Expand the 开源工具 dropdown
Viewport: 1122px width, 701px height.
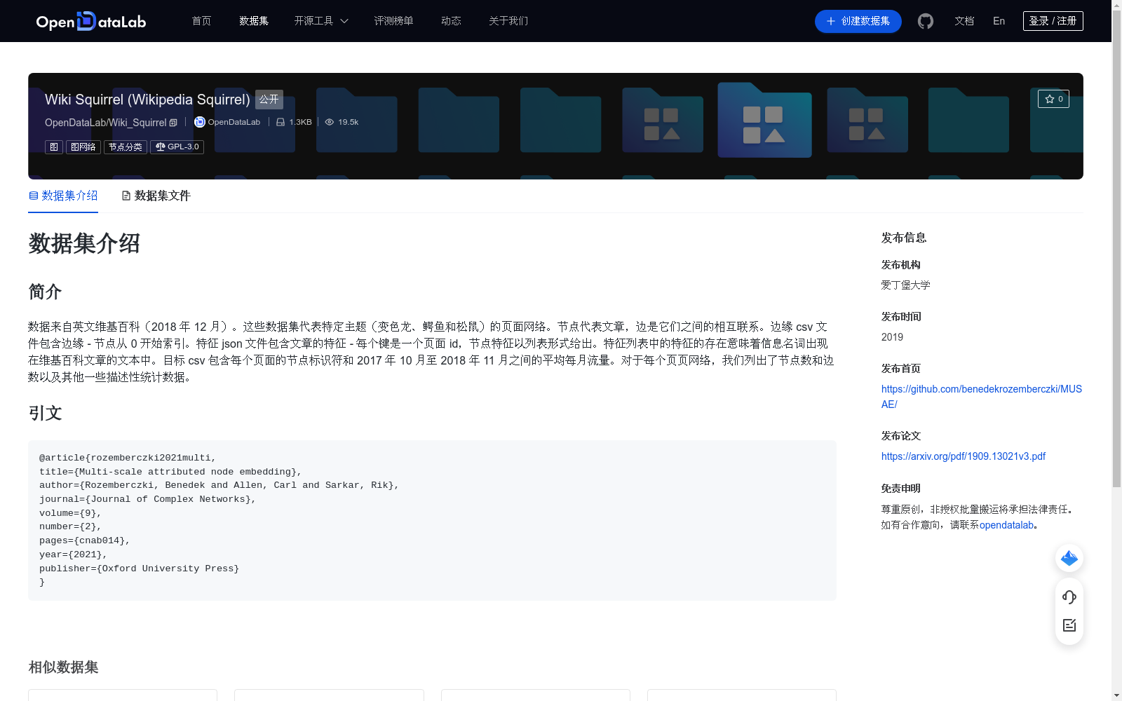321,21
